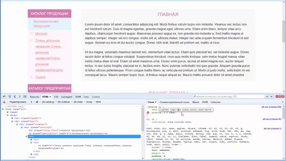Viewport: 286px width, 161px height.
Task: Click the КАТАЛОГ ПРЕДПРИЯТИЙ heading
Action: tap(50, 89)
